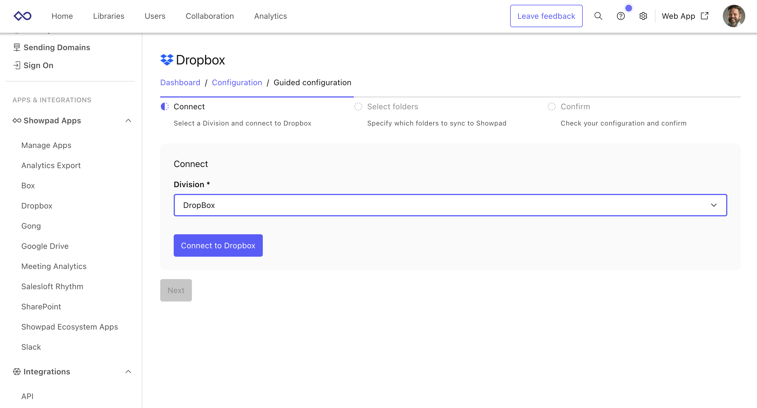Open the Division dropdown
757x408 pixels.
pyautogui.click(x=450, y=205)
